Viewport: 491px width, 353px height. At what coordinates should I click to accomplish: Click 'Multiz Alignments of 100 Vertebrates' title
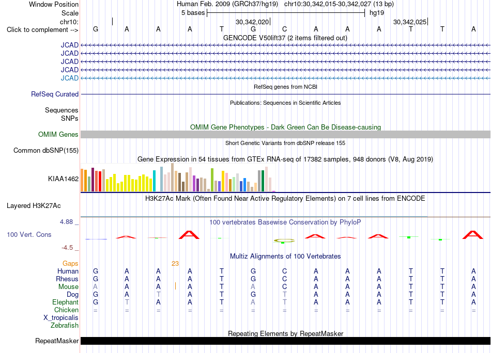(x=285, y=256)
